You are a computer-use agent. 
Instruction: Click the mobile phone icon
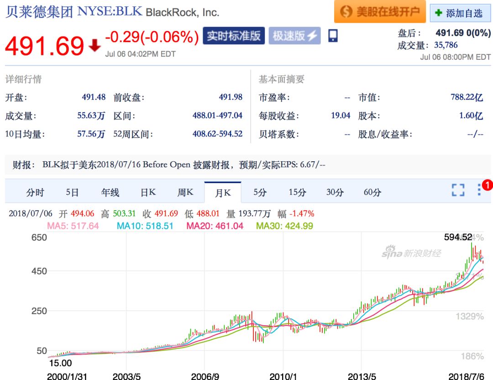click(x=333, y=36)
